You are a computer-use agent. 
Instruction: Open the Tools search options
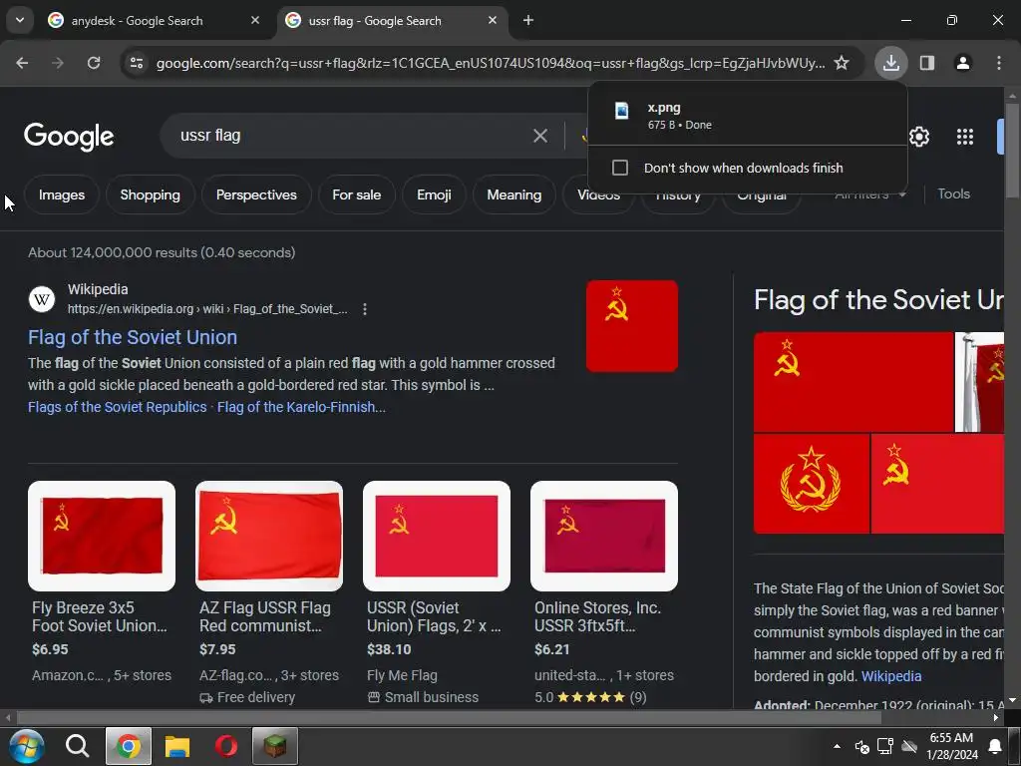(953, 194)
